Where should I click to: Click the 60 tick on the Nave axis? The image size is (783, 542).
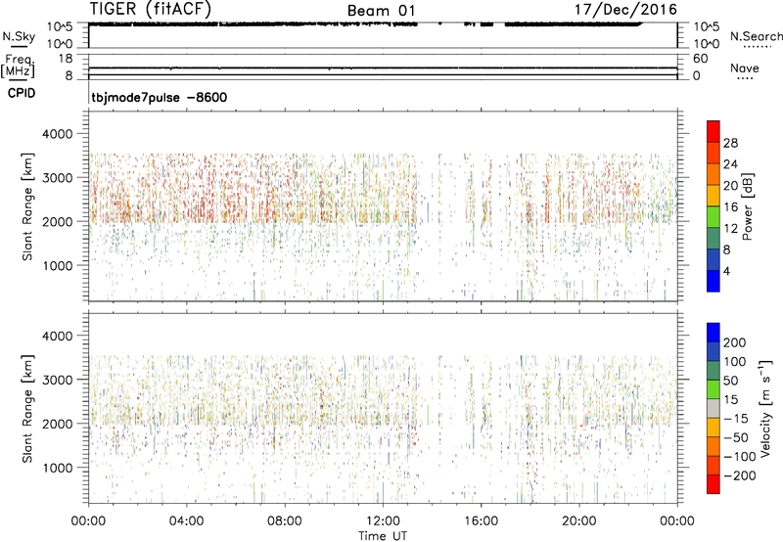(x=700, y=59)
